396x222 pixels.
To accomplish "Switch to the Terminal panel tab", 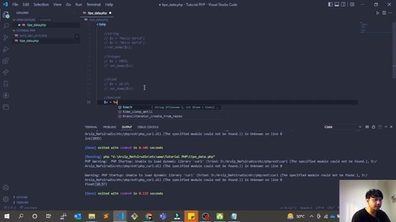I will (91, 127).
